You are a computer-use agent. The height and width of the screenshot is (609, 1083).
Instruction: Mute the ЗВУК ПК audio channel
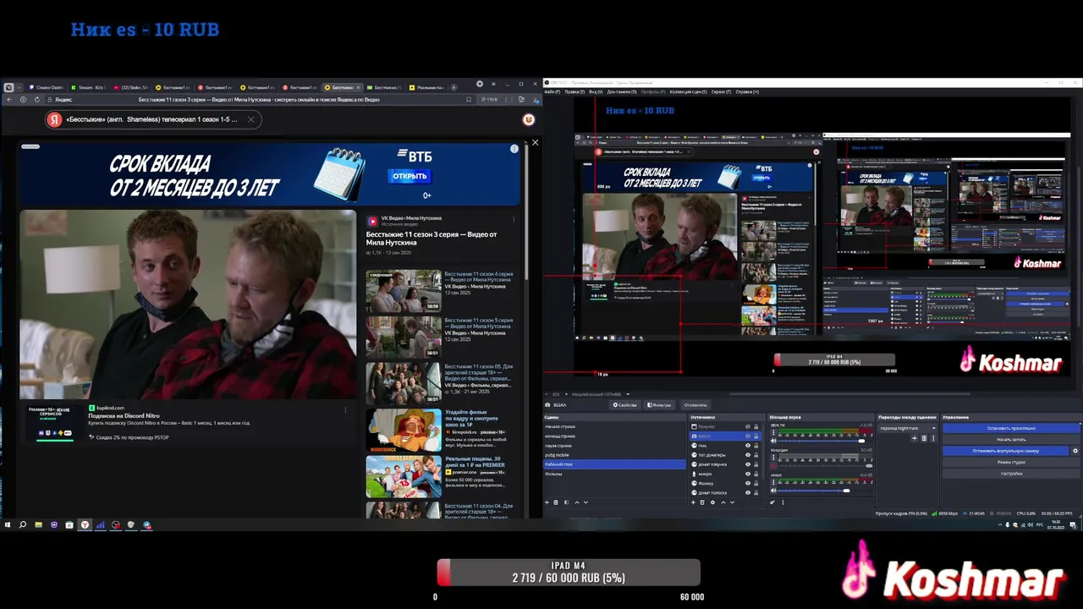773,441
